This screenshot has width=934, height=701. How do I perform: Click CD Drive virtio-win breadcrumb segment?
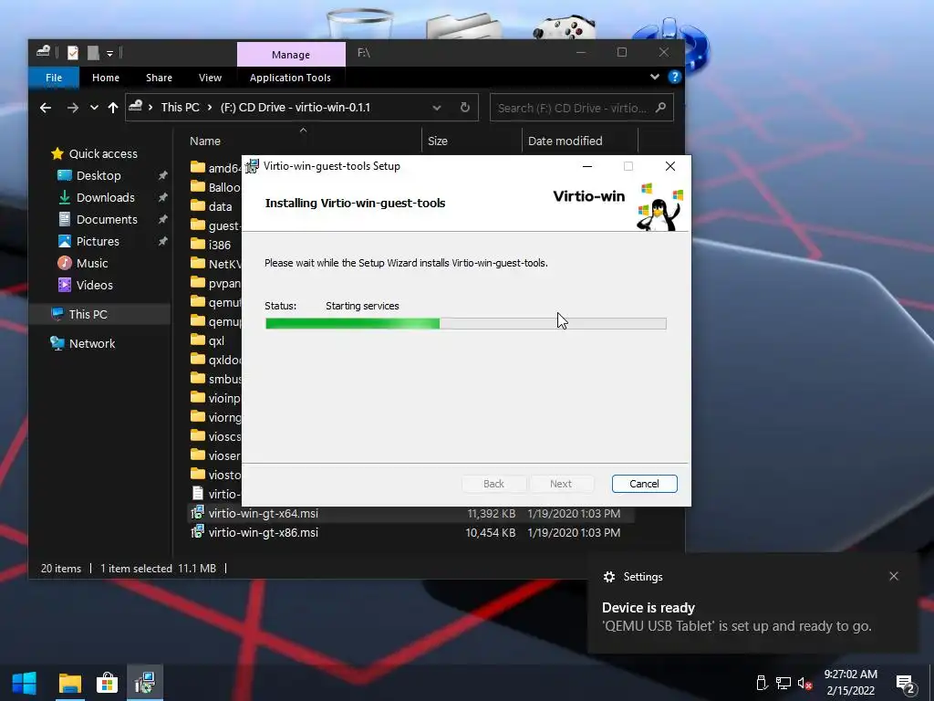(295, 108)
